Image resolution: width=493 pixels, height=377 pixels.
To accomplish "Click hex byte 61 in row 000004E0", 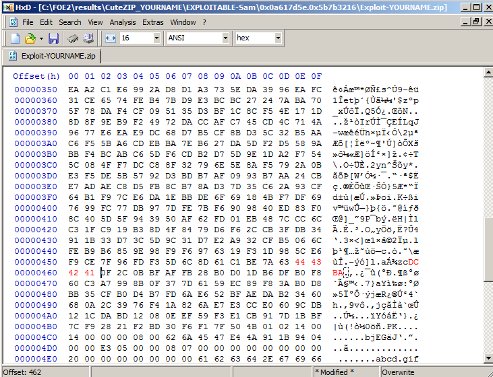I will pos(203,359).
